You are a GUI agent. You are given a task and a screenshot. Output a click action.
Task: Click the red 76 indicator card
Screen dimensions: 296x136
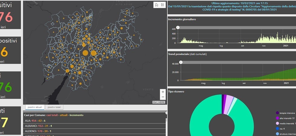[x=10, y=15]
